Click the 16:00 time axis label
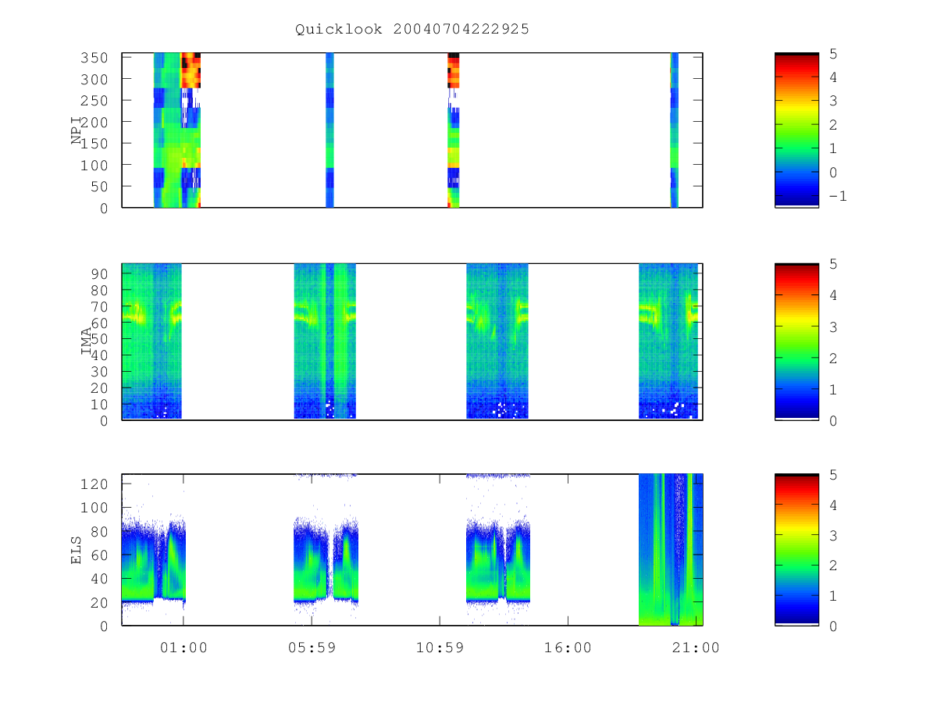This screenshot has width=937, height=703. coord(568,648)
